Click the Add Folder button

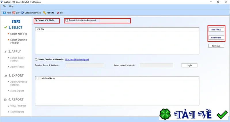(x=216, y=38)
